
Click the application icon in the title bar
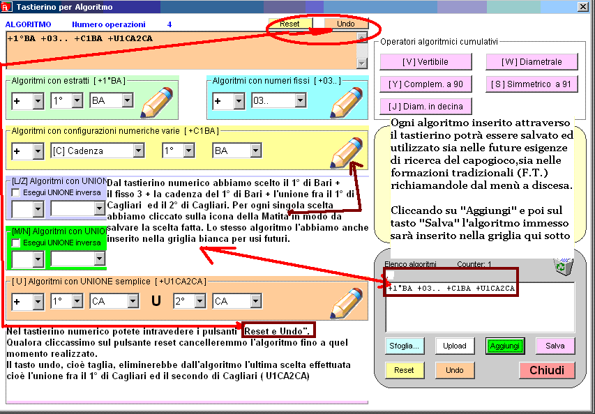tap(6, 6)
